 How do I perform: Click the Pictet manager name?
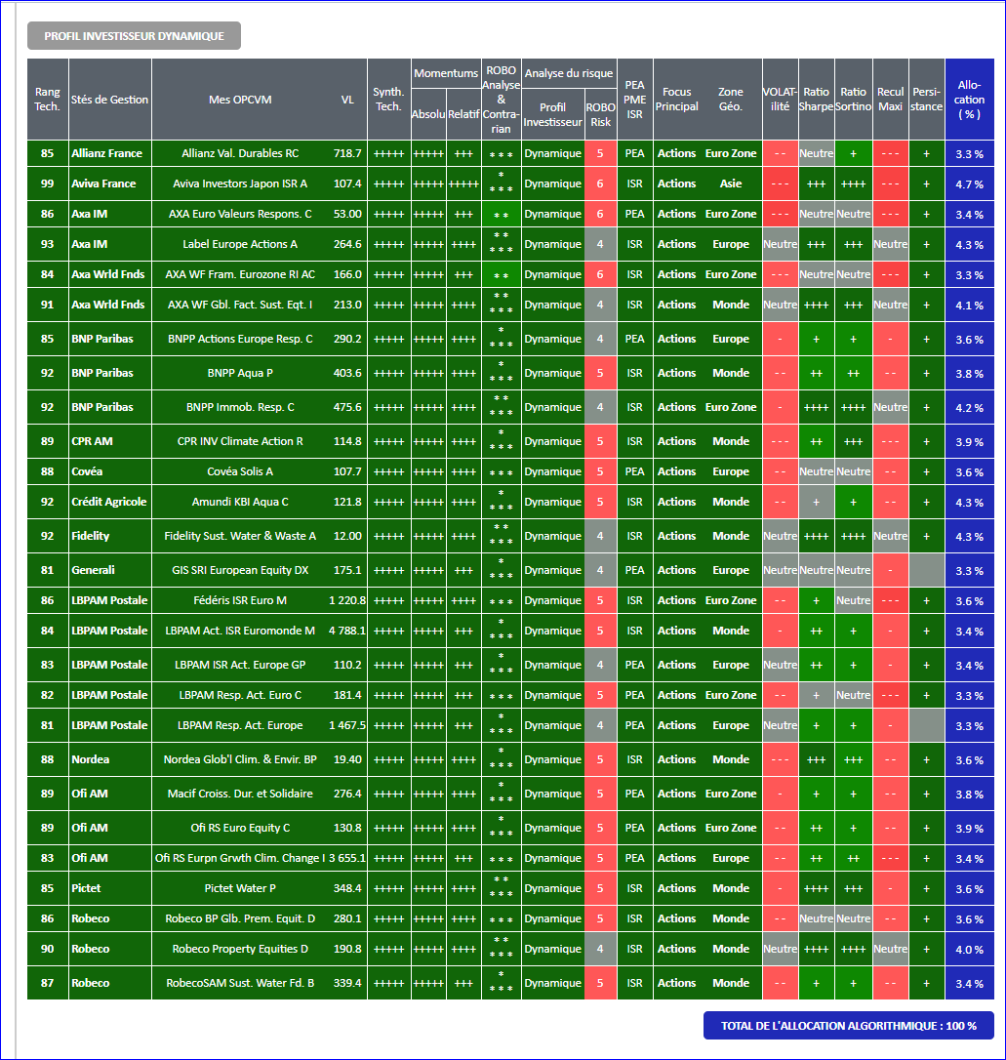click(x=86, y=888)
